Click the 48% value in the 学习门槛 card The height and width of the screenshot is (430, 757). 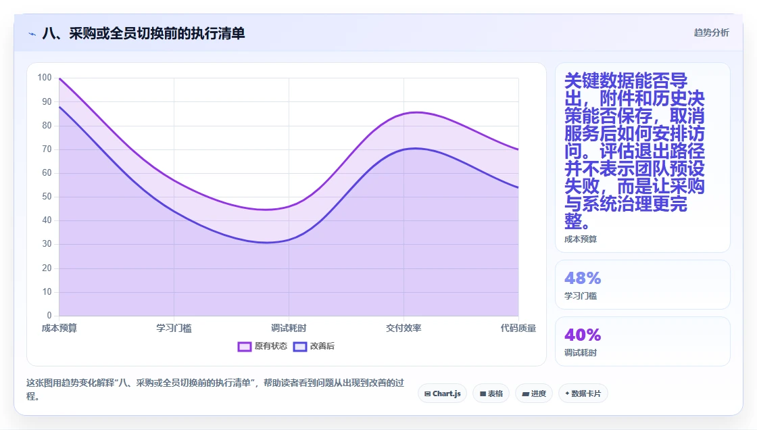pyautogui.click(x=583, y=278)
